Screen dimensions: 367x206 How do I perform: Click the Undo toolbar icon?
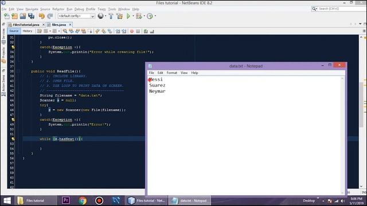coord(42,16)
